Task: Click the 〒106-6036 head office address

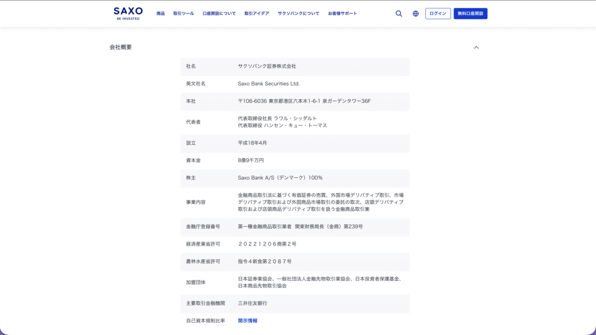Action: (x=304, y=101)
